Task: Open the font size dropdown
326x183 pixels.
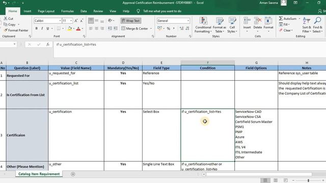Action: (x=71, y=21)
